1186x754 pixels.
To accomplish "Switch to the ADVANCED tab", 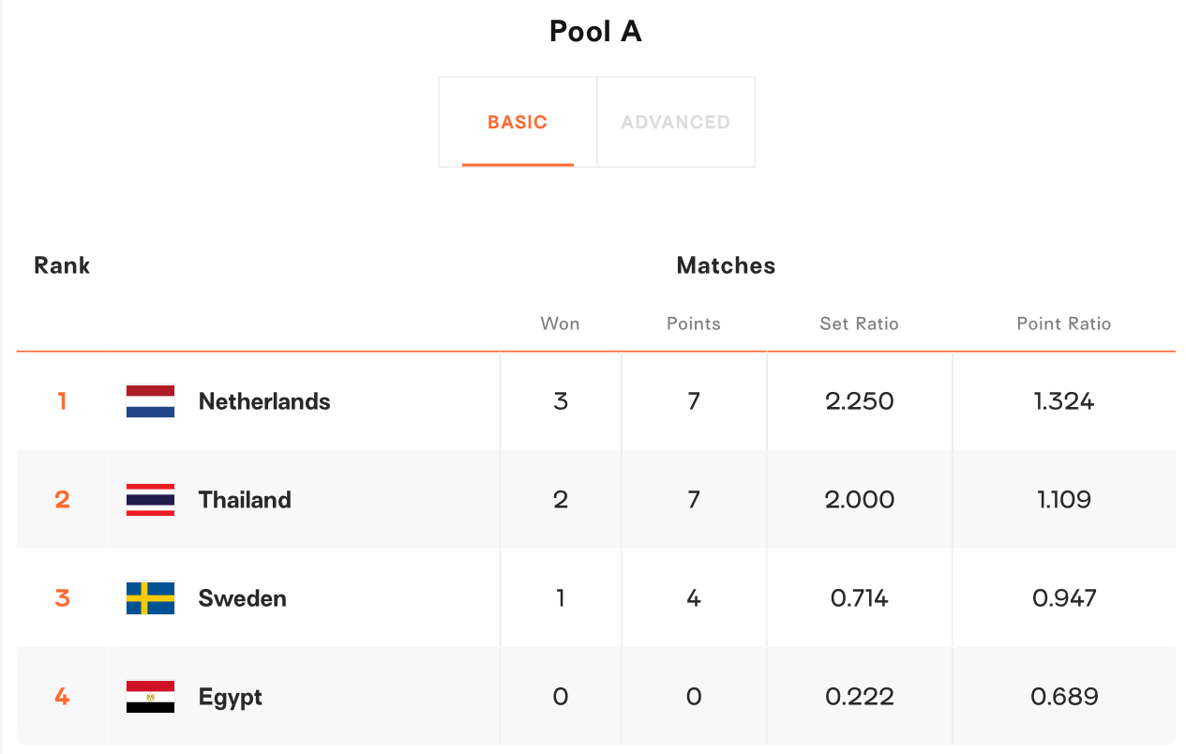I will tap(676, 122).
